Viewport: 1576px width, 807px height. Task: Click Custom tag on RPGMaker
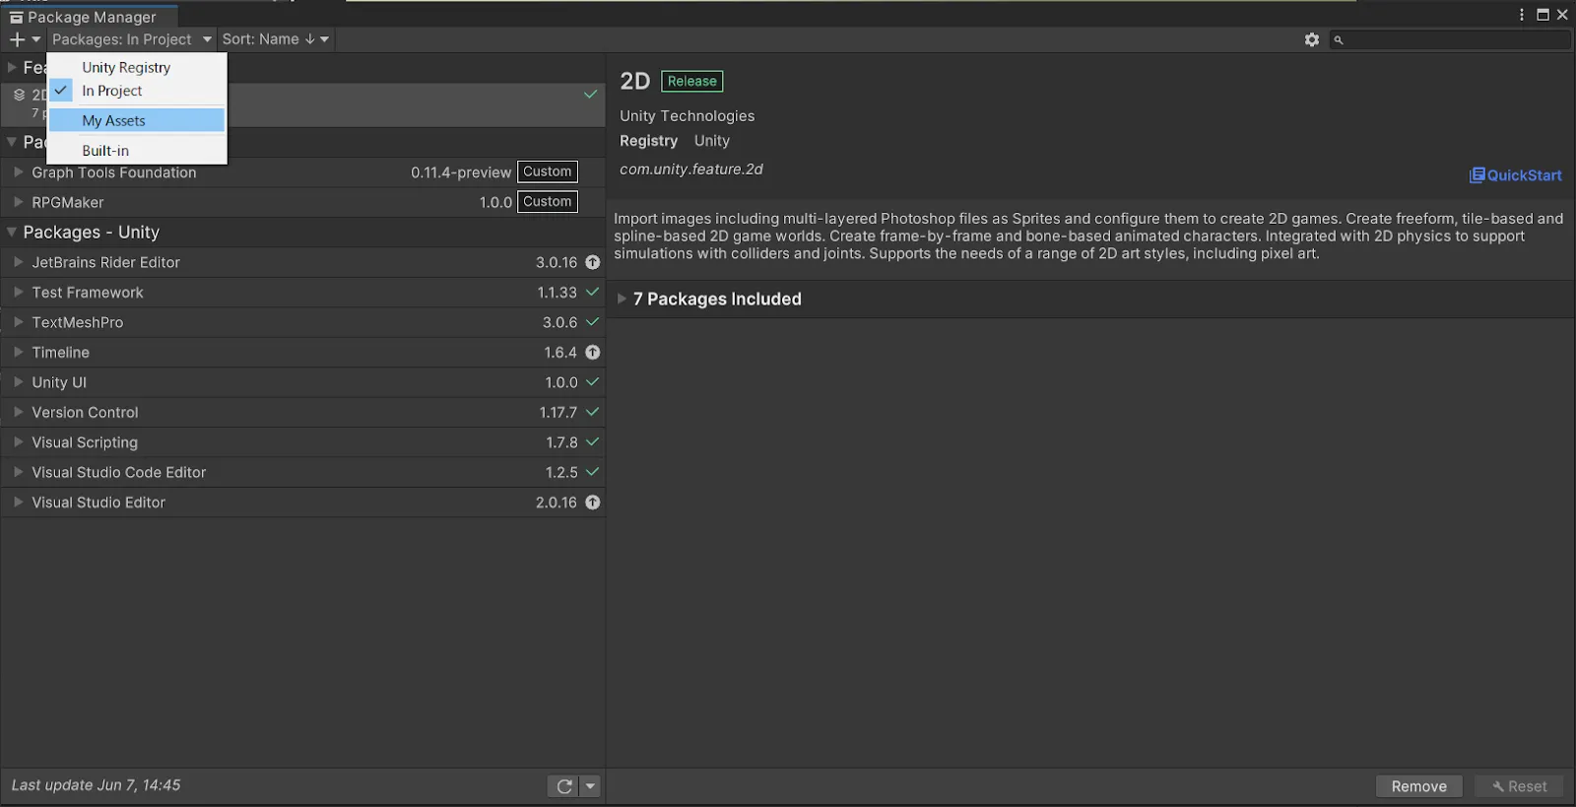[548, 202]
